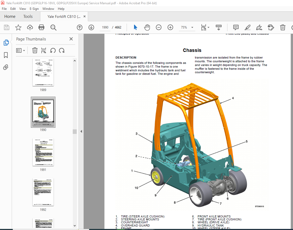Click the cloud upload share icon
This screenshot has width=293, height=230.
click(30, 27)
